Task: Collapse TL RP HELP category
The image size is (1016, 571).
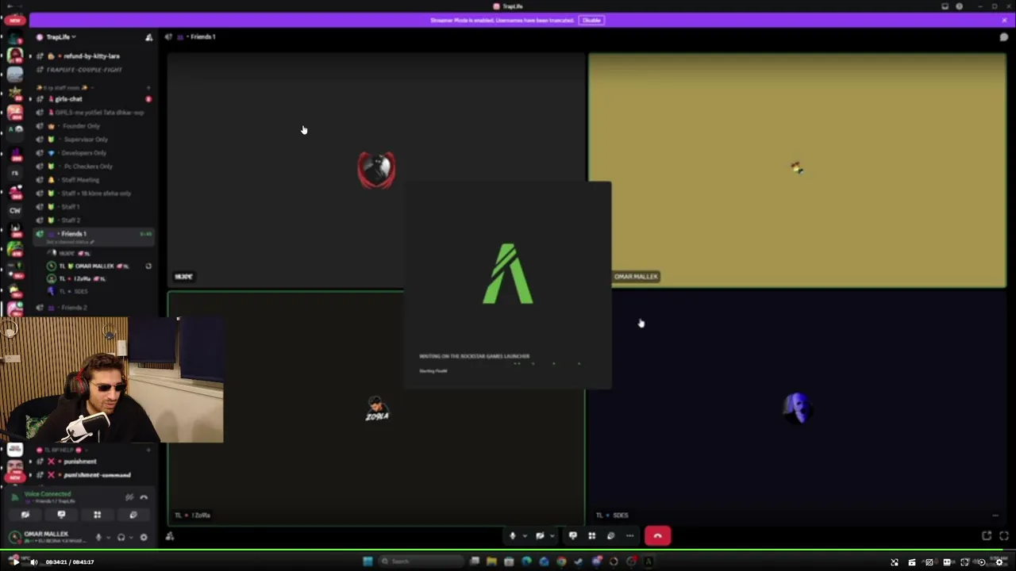Action: [x=60, y=450]
